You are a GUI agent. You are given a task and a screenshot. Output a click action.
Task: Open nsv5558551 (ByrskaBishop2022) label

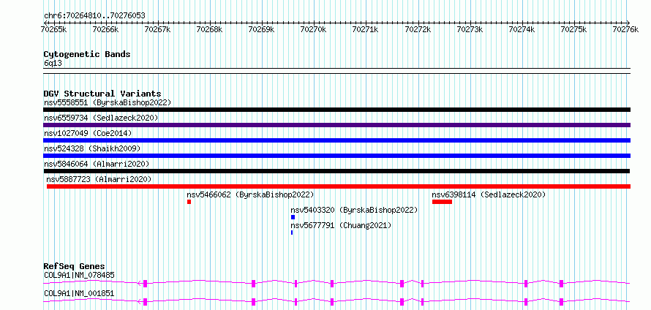108,102
